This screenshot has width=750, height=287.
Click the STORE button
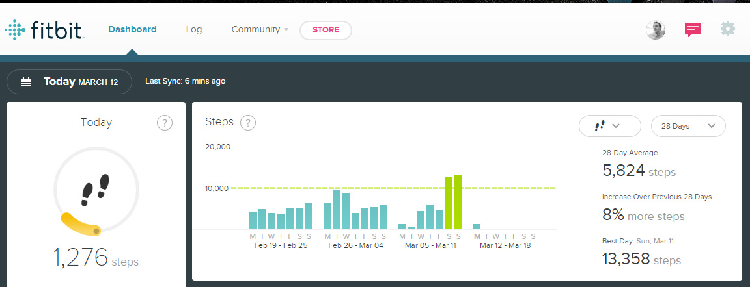tap(326, 30)
